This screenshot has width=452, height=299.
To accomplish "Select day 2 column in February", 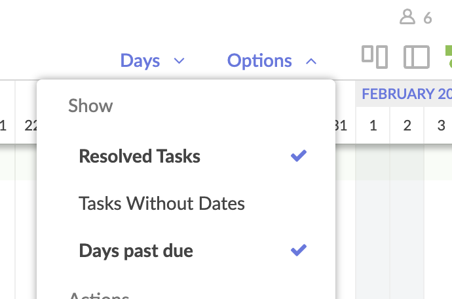I will coord(407,125).
